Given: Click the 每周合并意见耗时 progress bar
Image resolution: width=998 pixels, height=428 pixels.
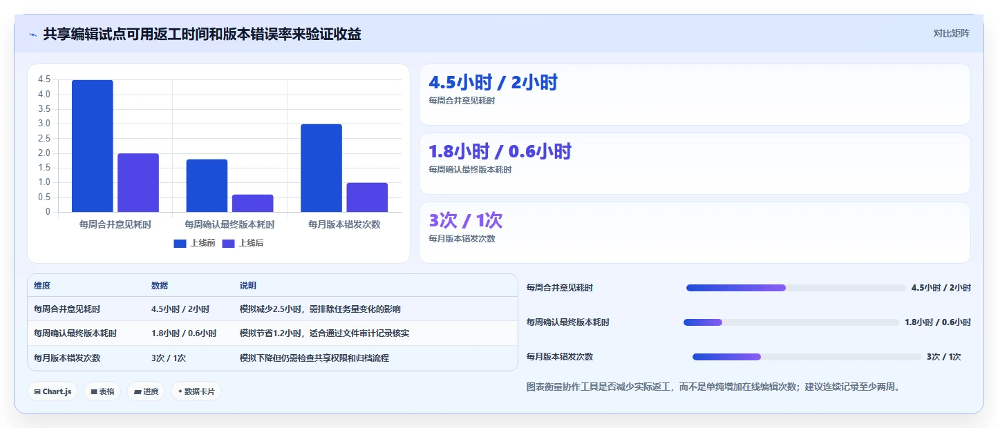Looking at the screenshot, I should [x=795, y=288].
